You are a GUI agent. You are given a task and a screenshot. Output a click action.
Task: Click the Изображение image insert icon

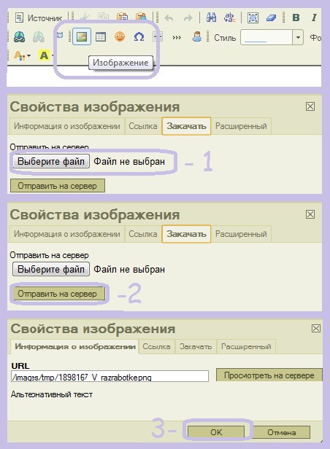point(82,36)
